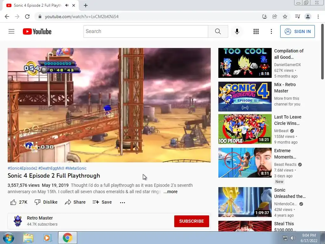Open 'Last To Leave Circle Wins...' title
325x244 pixels.
click(288, 120)
